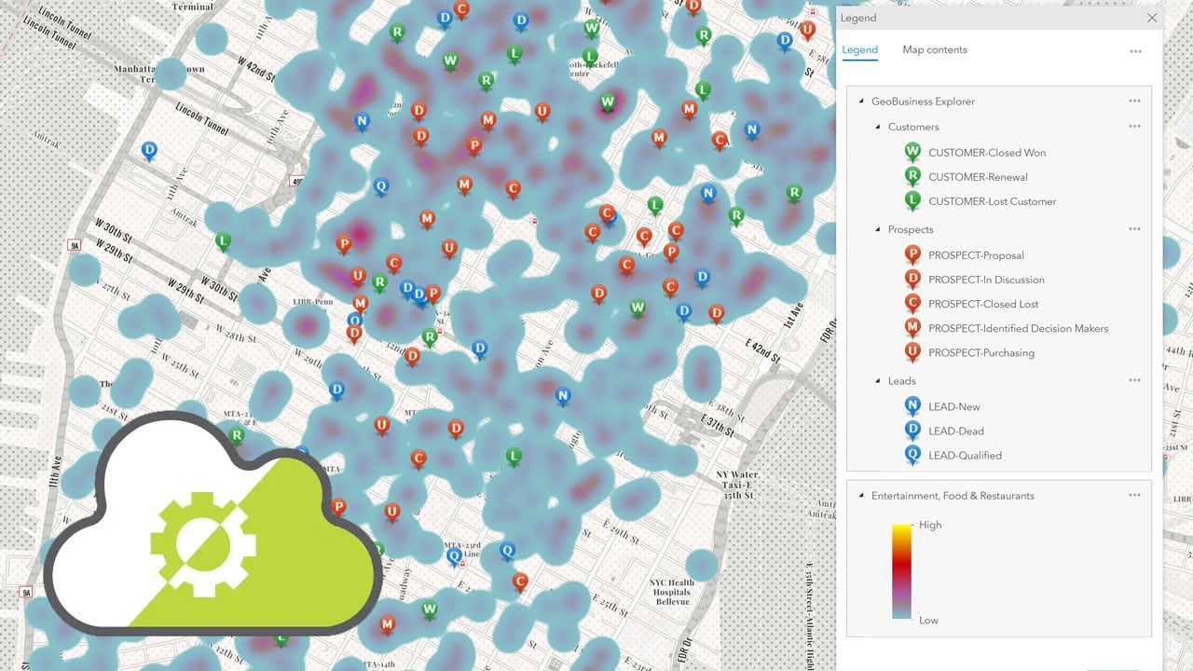This screenshot has width=1193, height=671.
Task: Collapse the Leads legend group
Action: 878,380
